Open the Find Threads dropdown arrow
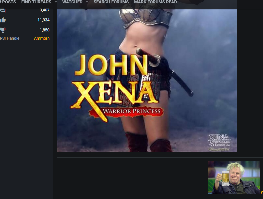Screen dimensions: 263x199 tap(56, 2)
